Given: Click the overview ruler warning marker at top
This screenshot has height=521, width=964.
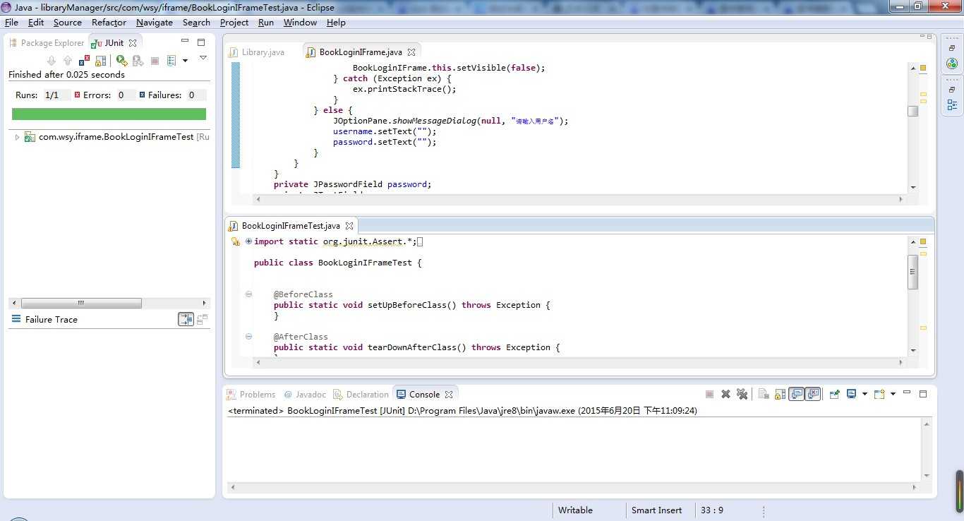Looking at the screenshot, I should click(923, 68).
